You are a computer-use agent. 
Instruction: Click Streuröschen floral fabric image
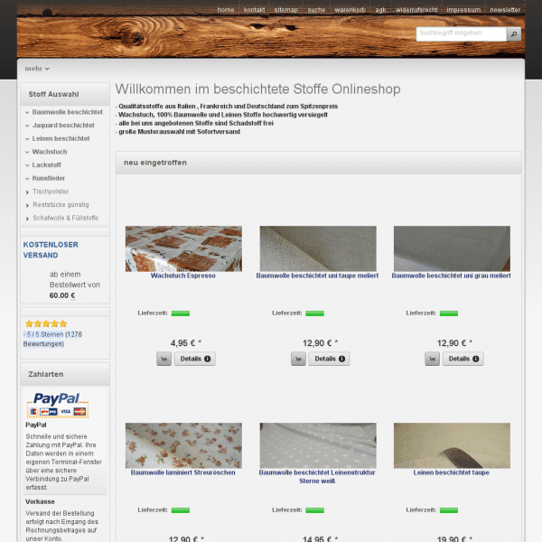[183, 445]
